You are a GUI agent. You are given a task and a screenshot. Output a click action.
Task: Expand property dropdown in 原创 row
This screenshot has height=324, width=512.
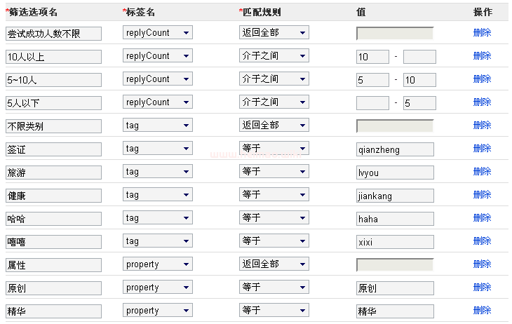click(157, 288)
